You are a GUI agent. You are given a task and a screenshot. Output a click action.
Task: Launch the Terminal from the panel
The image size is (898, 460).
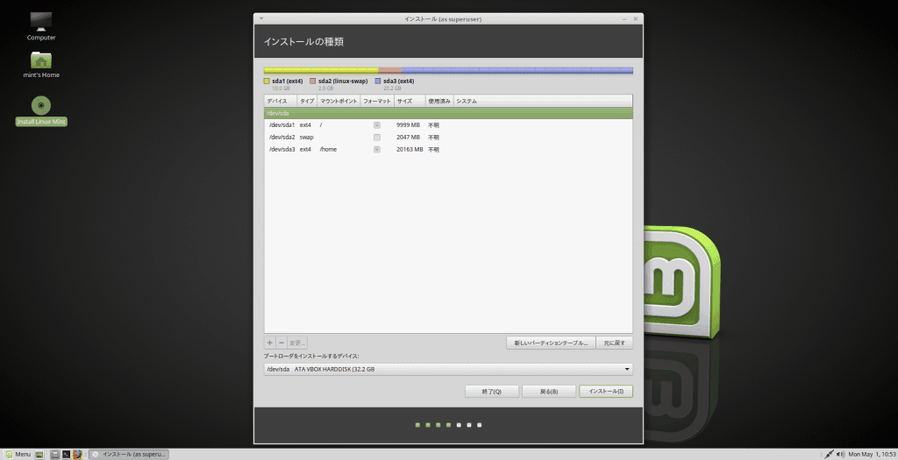click(66, 454)
